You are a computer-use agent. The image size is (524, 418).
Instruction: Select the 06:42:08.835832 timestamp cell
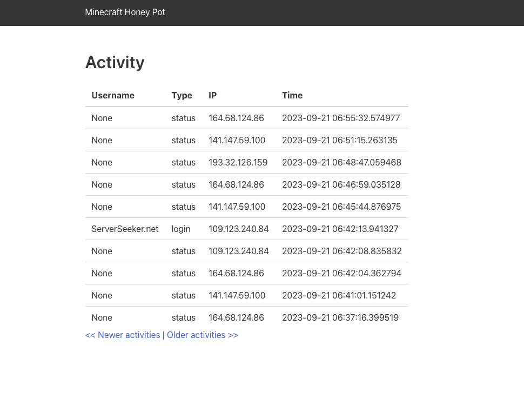pos(341,251)
